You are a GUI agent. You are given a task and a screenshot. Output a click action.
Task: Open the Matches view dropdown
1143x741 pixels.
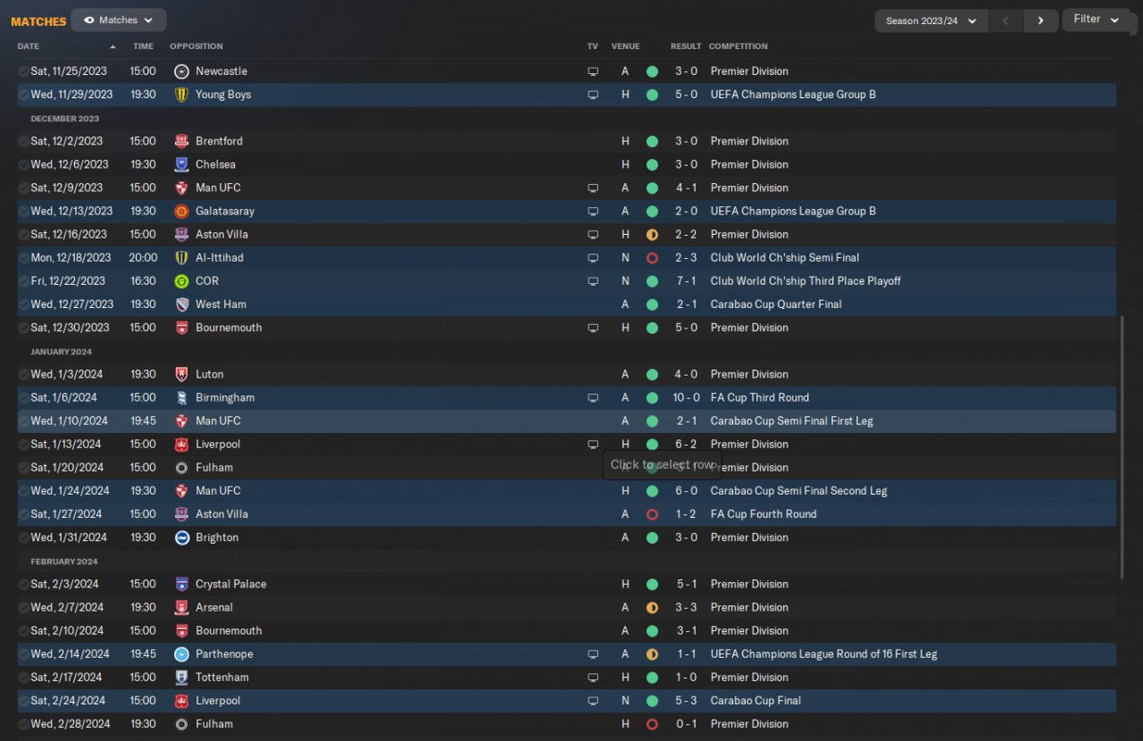[118, 20]
